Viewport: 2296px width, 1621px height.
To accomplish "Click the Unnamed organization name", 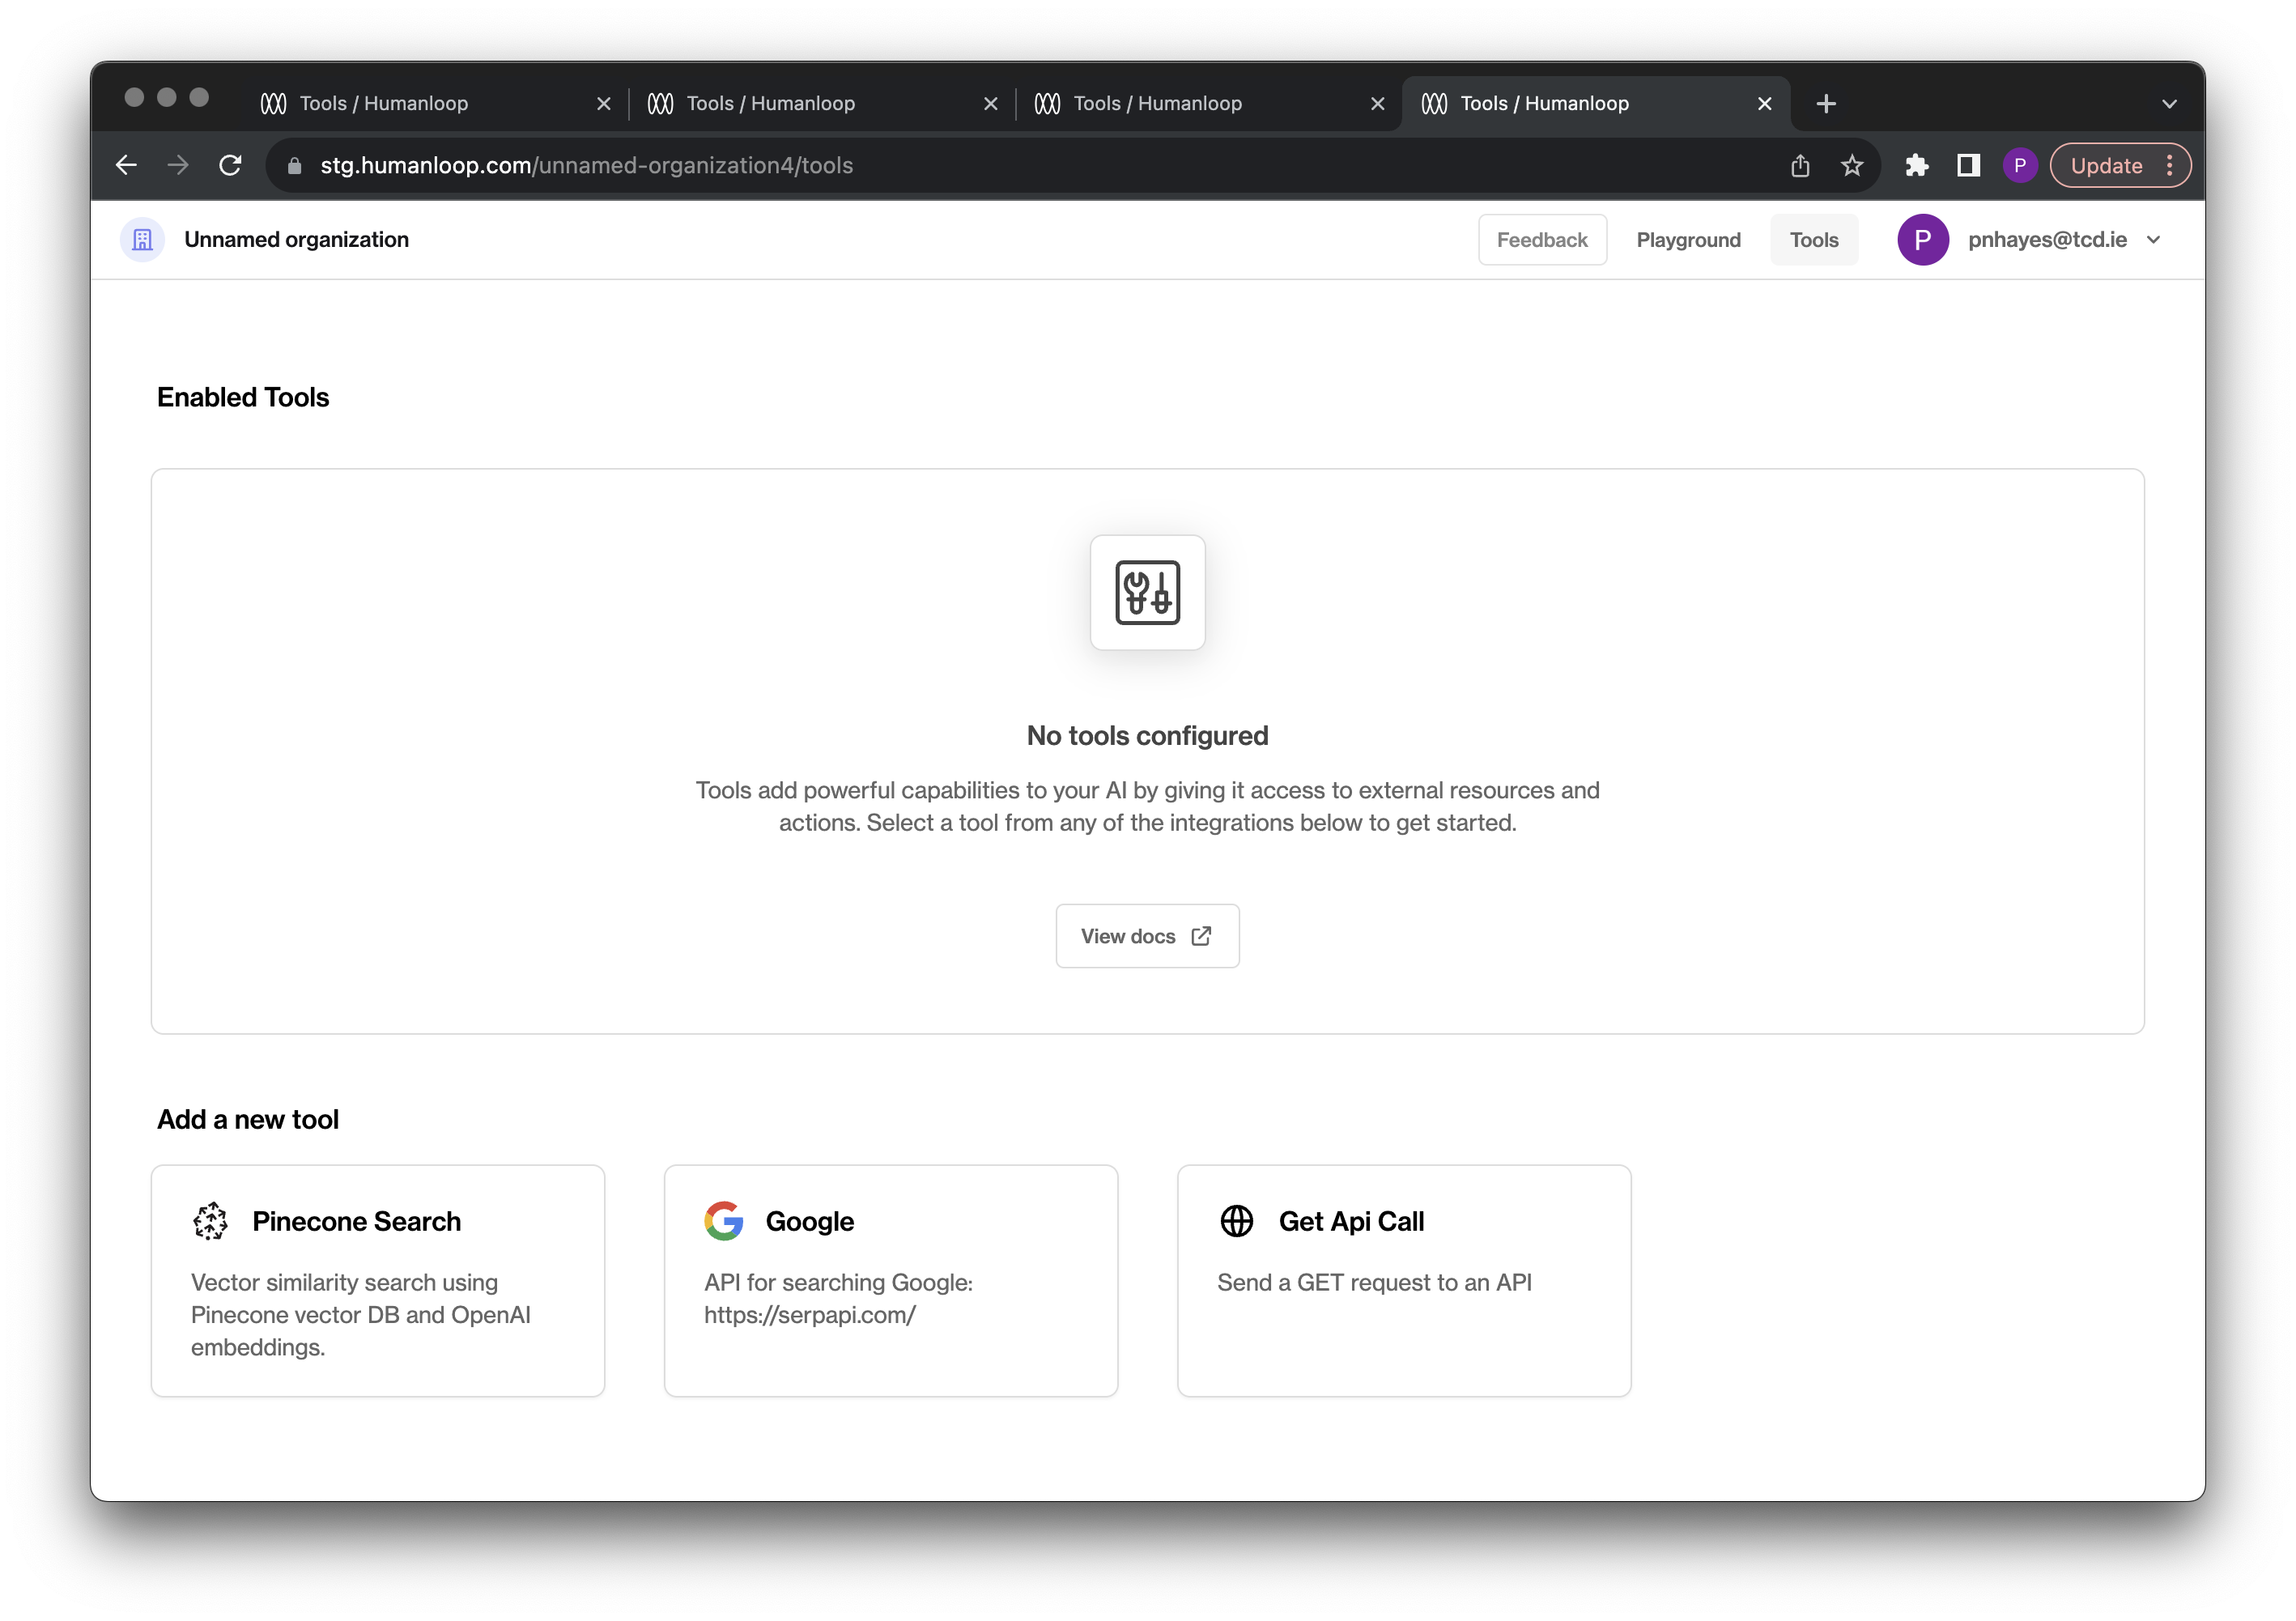I will pos(297,240).
